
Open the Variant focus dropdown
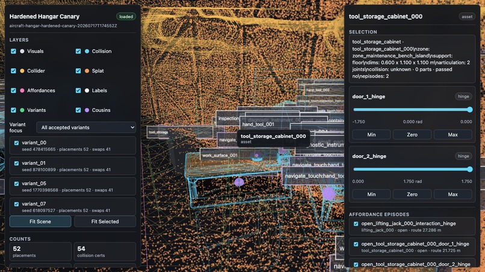pyautogui.click(x=86, y=127)
